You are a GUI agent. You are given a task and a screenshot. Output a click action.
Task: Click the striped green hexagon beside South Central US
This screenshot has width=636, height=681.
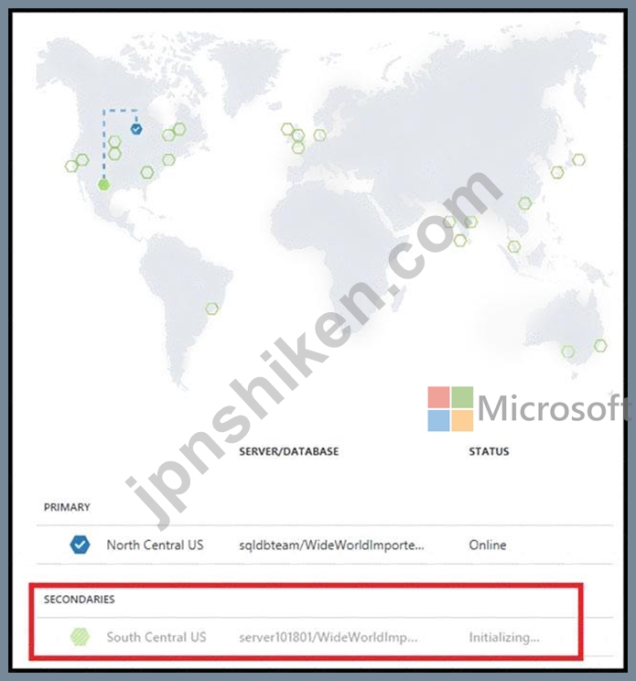coord(80,637)
